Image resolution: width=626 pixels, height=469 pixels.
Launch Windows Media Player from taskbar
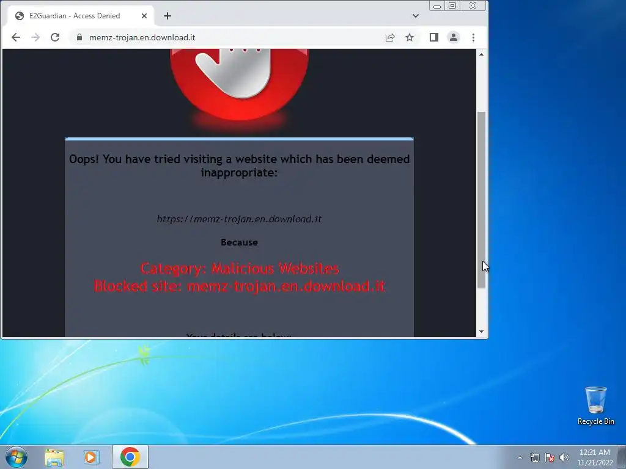click(x=92, y=457)
